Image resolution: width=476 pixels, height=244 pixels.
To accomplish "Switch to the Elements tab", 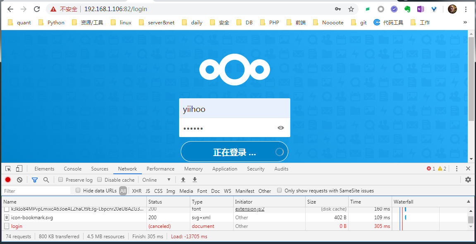I will pyautogui.click(x=44, y=169).
